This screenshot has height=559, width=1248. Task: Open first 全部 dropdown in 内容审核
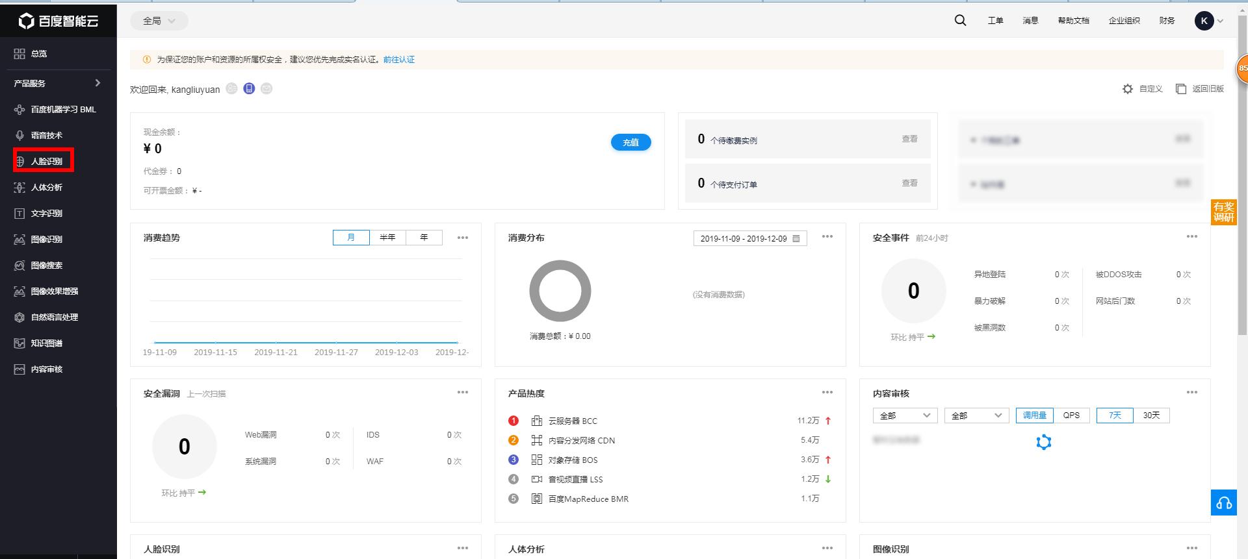point(905,416)
